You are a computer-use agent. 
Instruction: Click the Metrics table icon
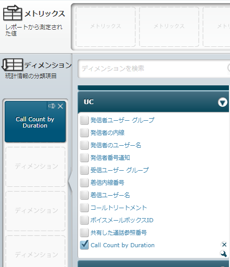(x=12, y=13)
